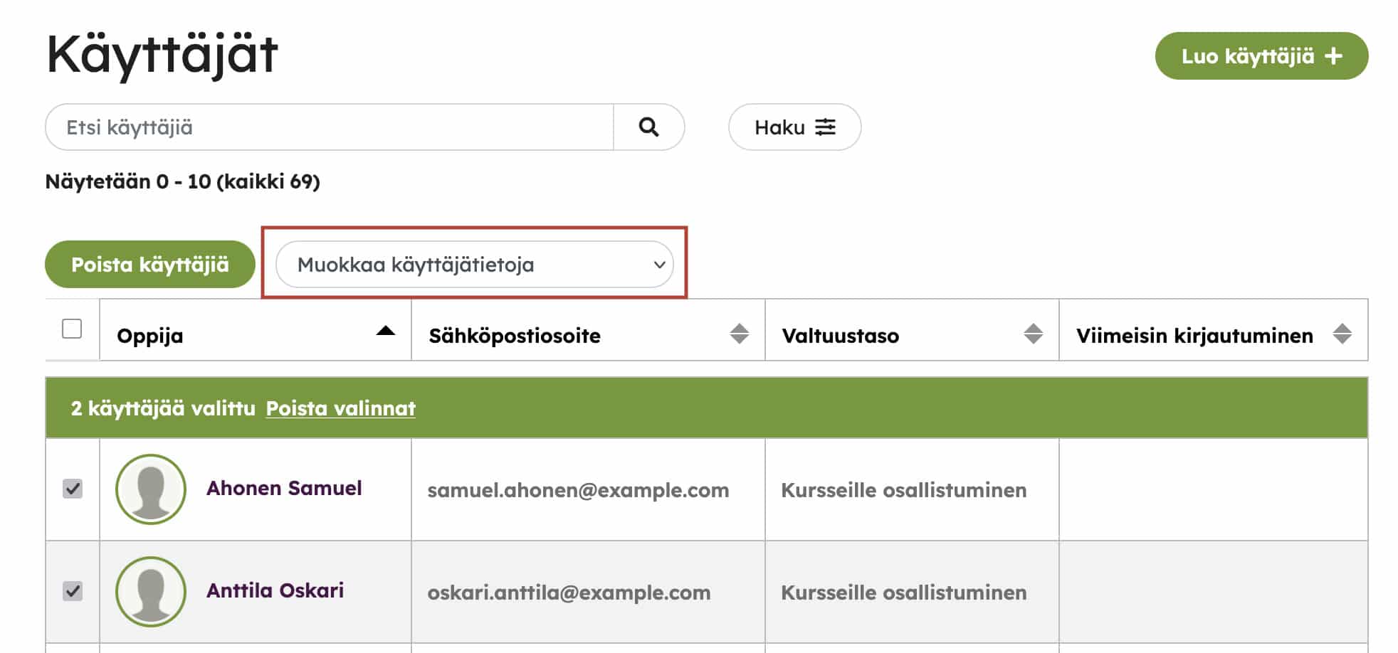Click the Käyttäjät page heading
This screenshot has height=653, width=1398.
coord(162,55)
